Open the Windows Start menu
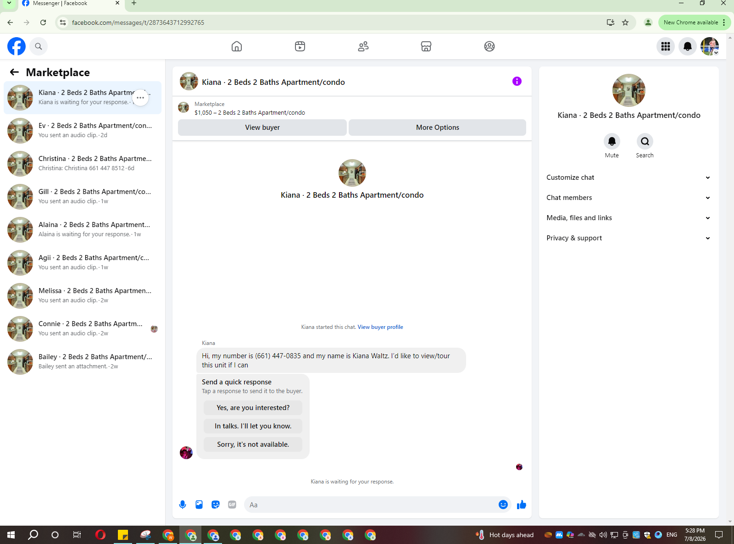The width and height of the screenshot is (734, 544). pos(11,535)
